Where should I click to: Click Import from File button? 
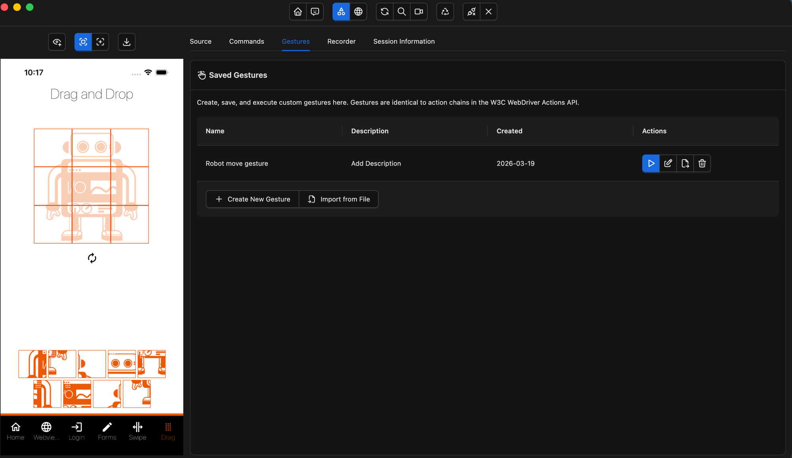click(339, 199)
